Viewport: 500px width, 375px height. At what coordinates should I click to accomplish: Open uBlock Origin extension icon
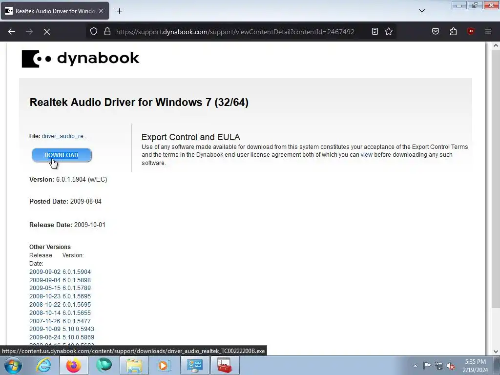470,31
